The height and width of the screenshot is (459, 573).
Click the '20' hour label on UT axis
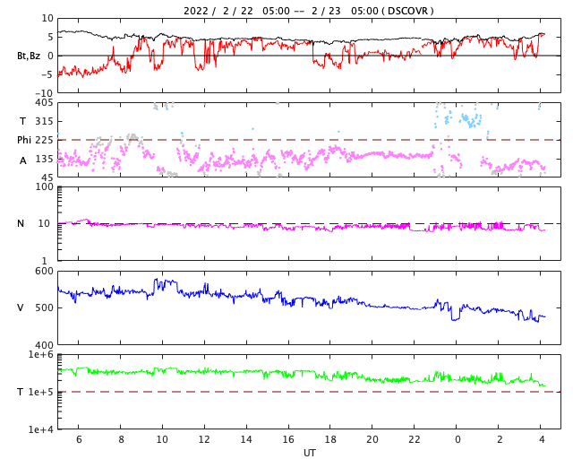(372, 439)
